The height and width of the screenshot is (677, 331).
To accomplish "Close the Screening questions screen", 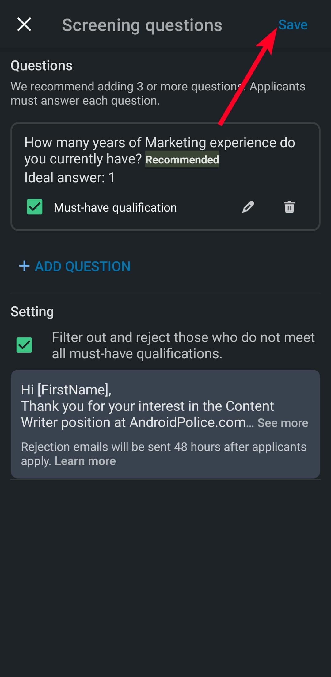I will click(24, 25).
